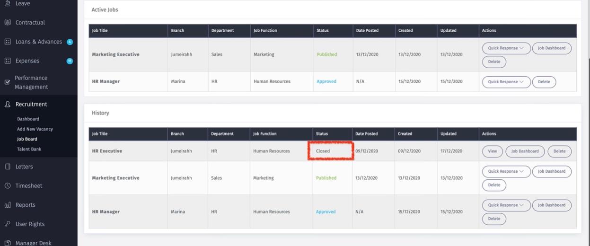Click the Status column header in History table
The width and height of the screenshot is (590, 246).
coord(322,134)
